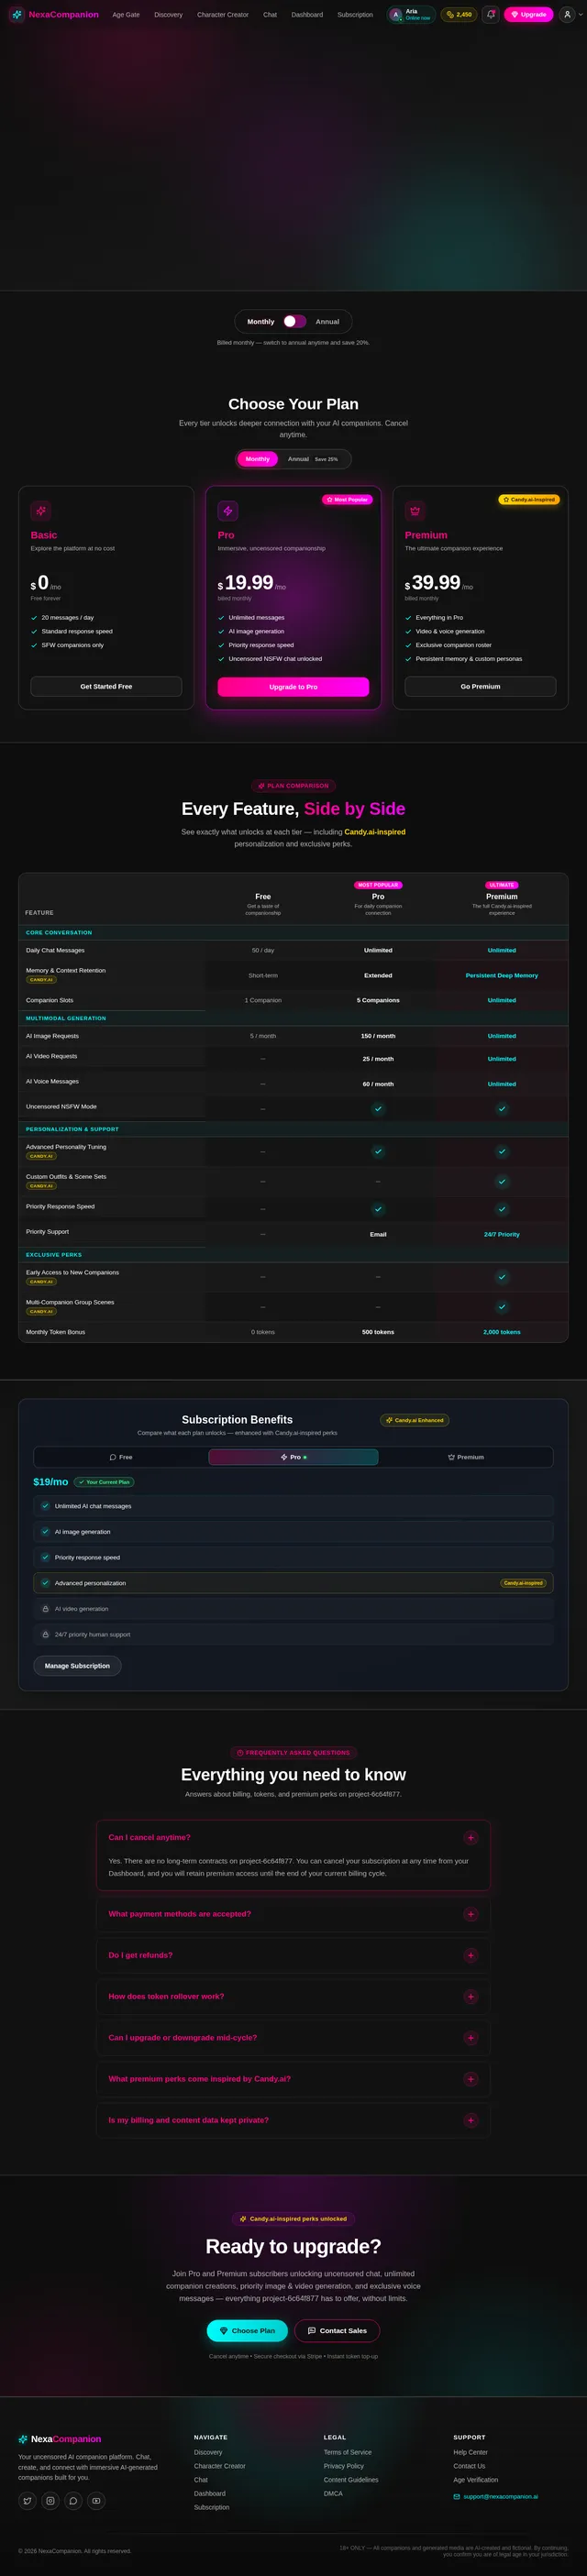Open Age Gate in top navigation
Screen dimensions: 587x2576
[126, 15]
